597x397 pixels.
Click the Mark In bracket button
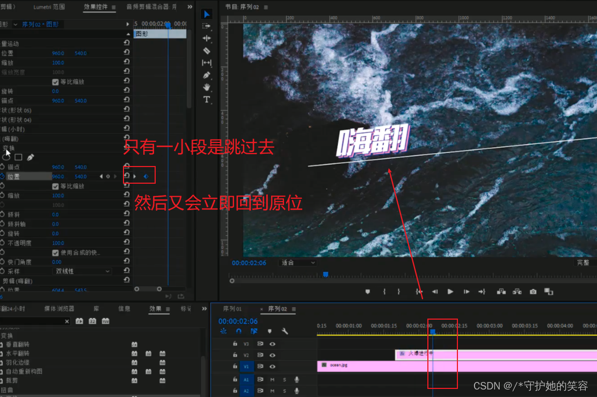[384, 292]
